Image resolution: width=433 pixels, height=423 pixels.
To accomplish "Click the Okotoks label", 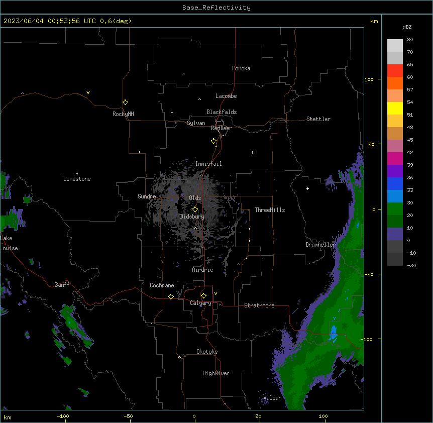I will (x=207, y=352).
